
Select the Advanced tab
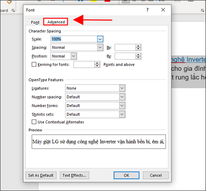point(56,22)
